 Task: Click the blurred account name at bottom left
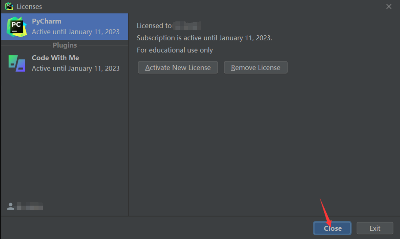(30, 206)
